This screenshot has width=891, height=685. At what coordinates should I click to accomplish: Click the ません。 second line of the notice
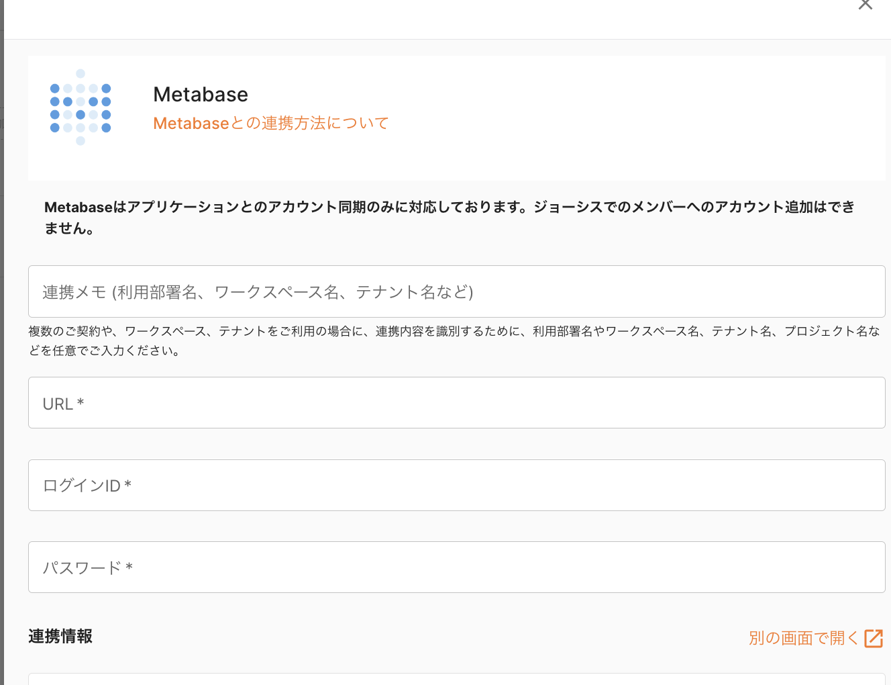(x=70, y=229)
